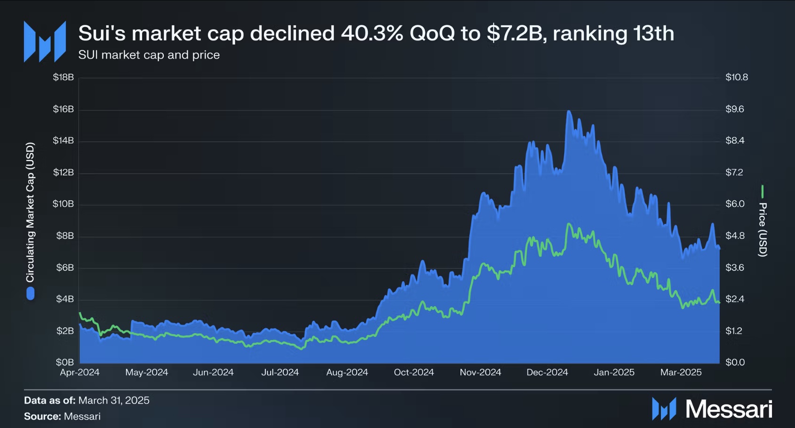Click the 'Jan-2025' x-axis label
This screenshot has width=795, height=428.
pyautogui.click(x=614, y=373)
